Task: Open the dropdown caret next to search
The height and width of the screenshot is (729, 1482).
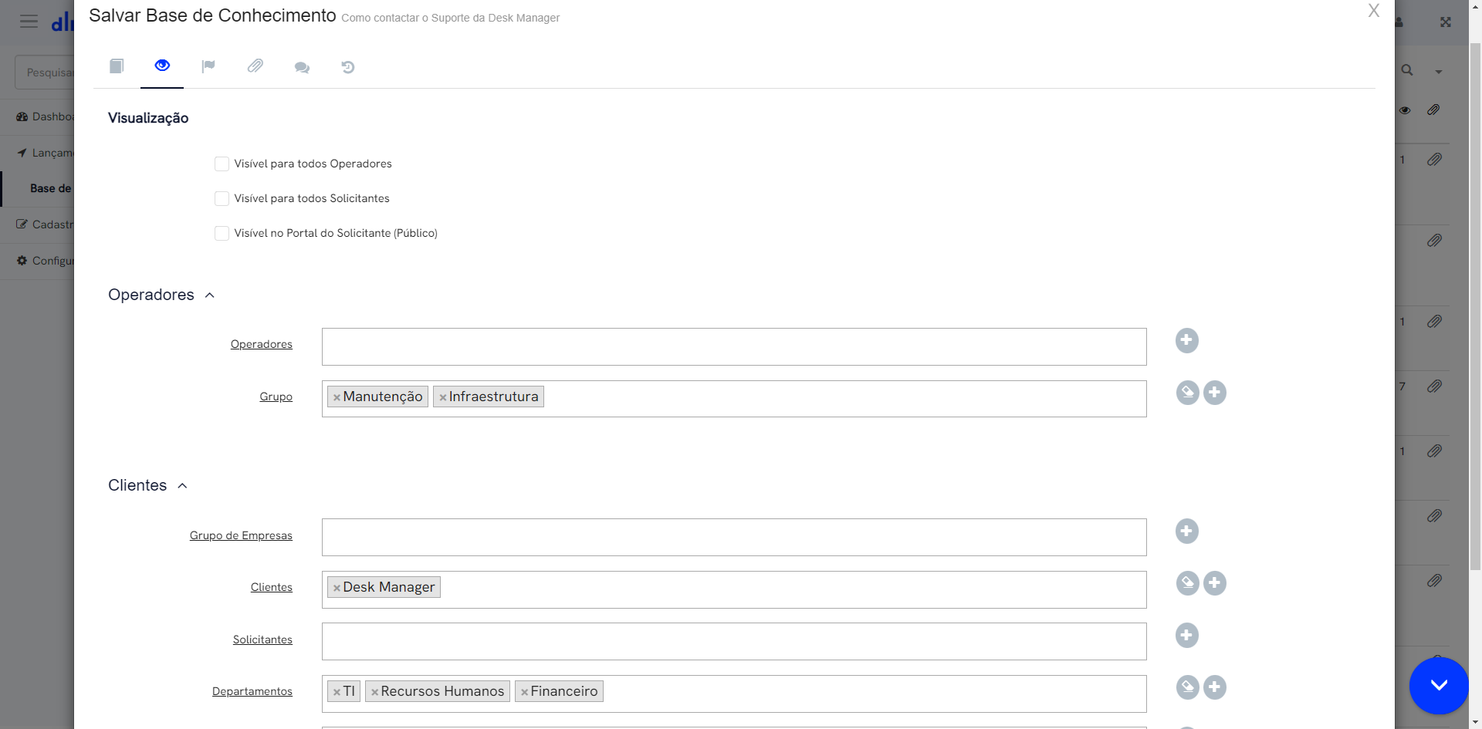Action: pyautogui.click(x=1439, y=72)
